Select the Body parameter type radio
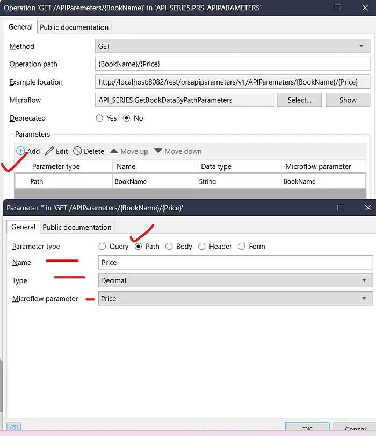Screen dimensions: 376x436 tap(169, 247)
